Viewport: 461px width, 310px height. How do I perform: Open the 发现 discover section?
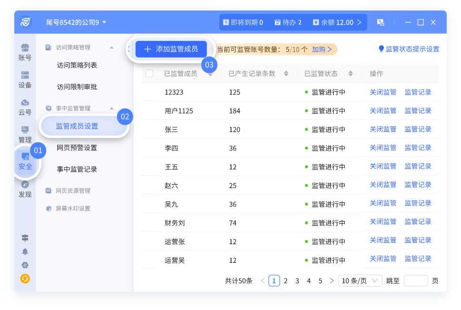point(25,189)
